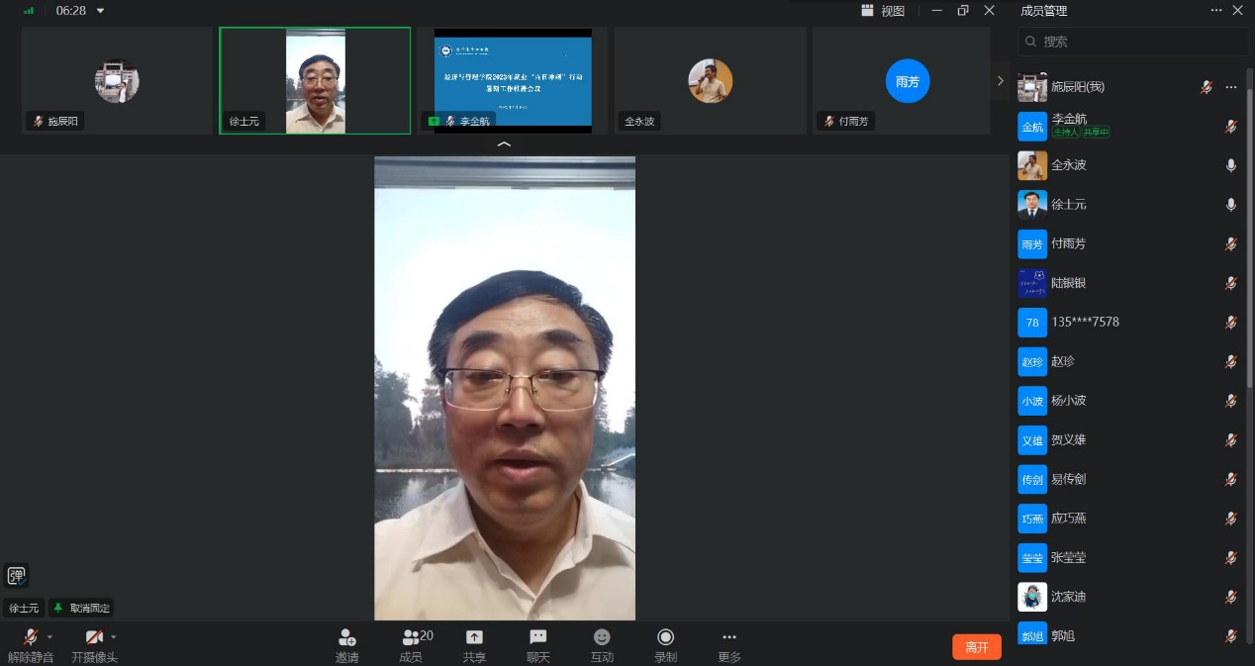Open the Interaction emoji icon

pos(602,638)
